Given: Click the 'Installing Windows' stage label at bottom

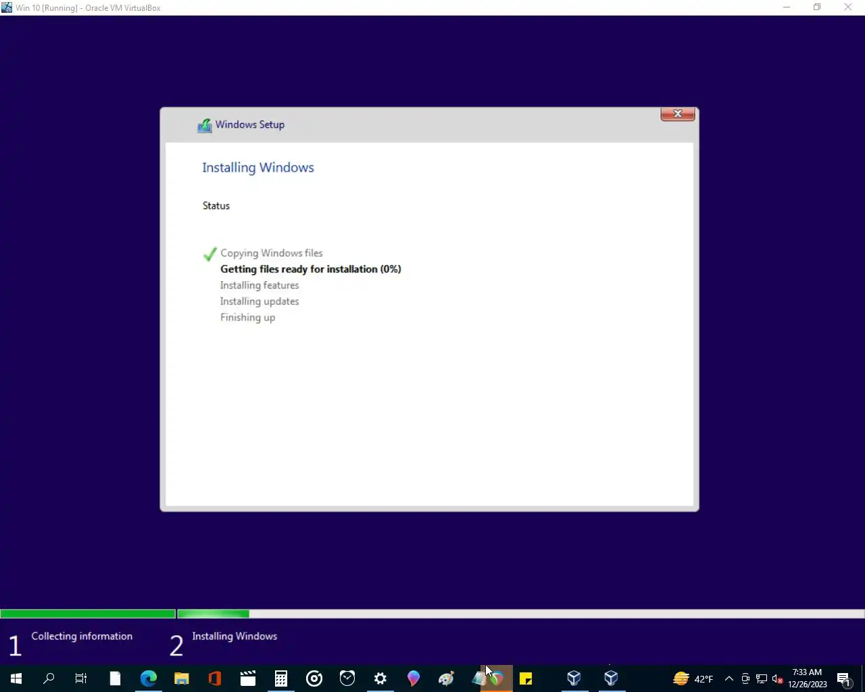Looking at the screenshot, I should point(234,636).
